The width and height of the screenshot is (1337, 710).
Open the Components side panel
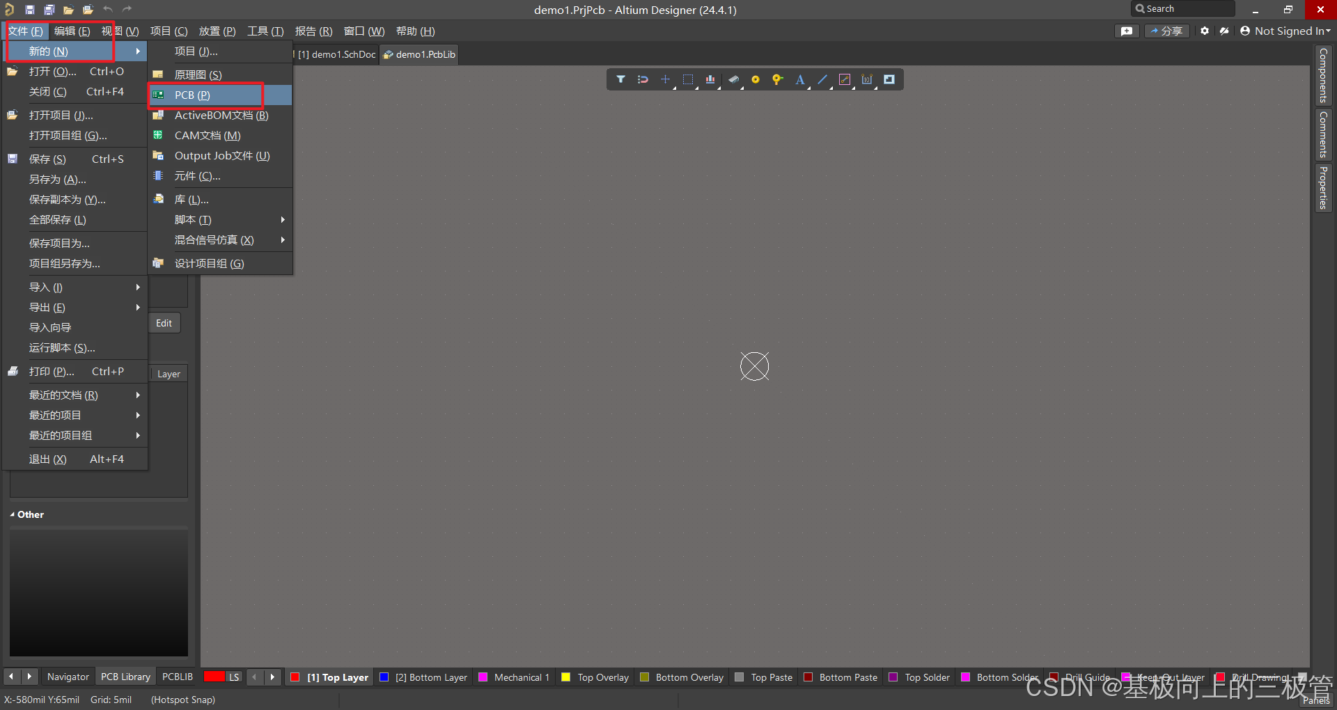[x=1323, y=75]
